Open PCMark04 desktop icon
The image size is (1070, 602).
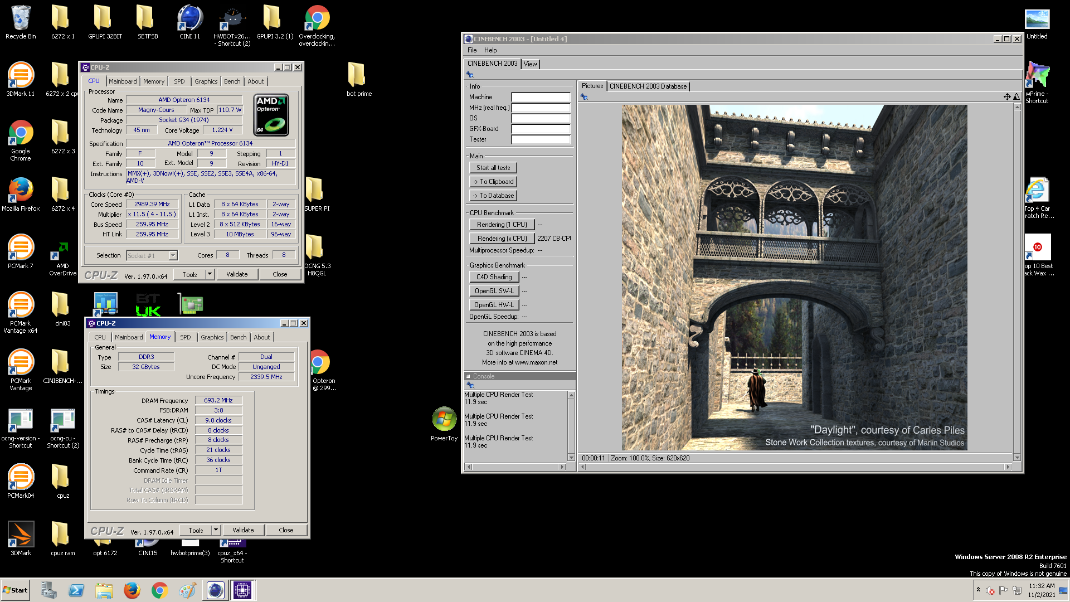point(21,480)
